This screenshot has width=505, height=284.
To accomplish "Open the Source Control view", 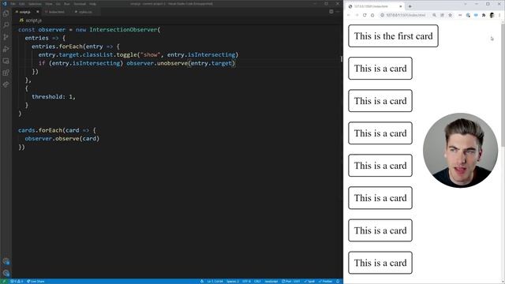I will click(6, 37).
